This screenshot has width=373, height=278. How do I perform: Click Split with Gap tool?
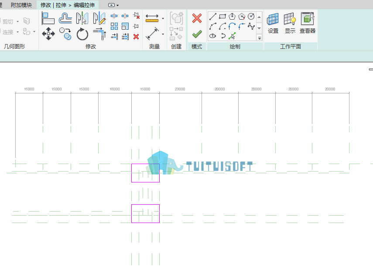pyautogui.click(x=125, y=16)
